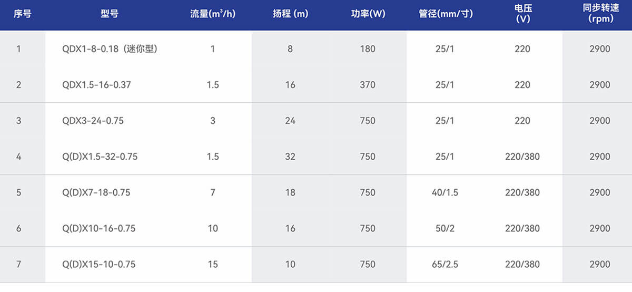The image size is (632, 292).
Task: Select the 40/1.5 pipe diameter cell
Action: click(x=445, y=192)
